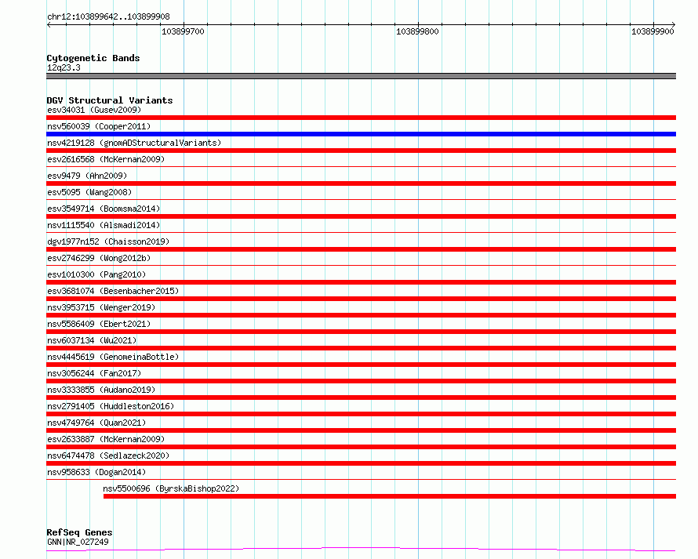The image size is (698, 559).
Task: Open nsv5586409 (Ebert2021) variant label
Action: [x=99, y=324]
